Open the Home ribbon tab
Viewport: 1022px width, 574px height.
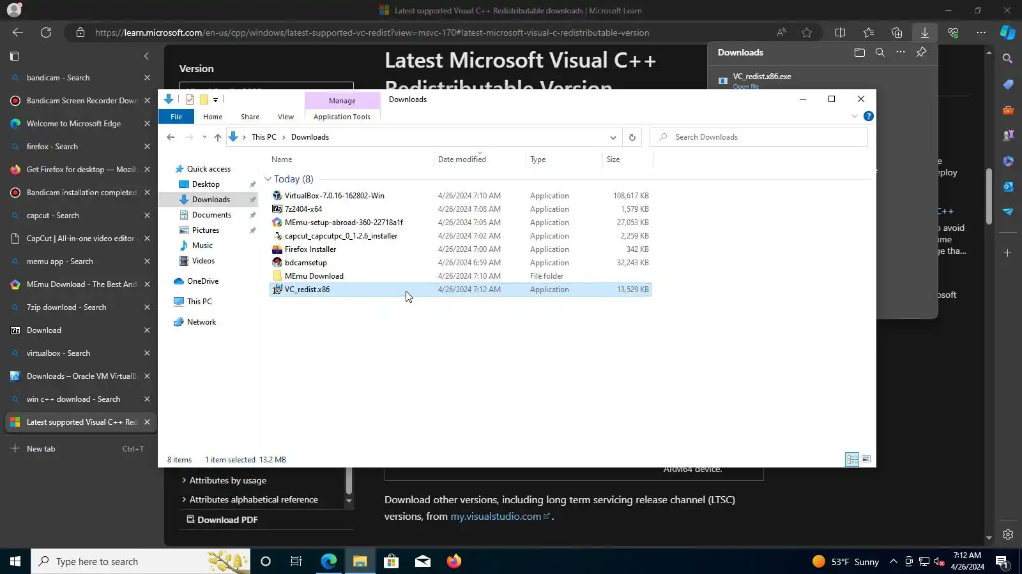click(213, 117)
